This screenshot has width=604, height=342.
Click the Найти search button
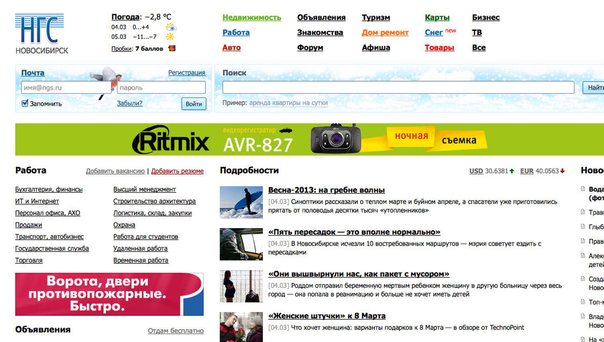(593, 87)
